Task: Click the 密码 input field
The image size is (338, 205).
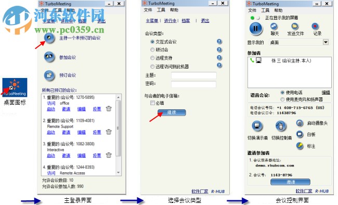Action: point(193,84)
